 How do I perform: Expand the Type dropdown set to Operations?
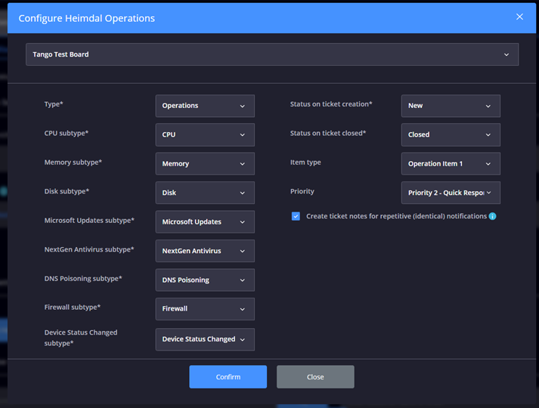tap(205, 106)
